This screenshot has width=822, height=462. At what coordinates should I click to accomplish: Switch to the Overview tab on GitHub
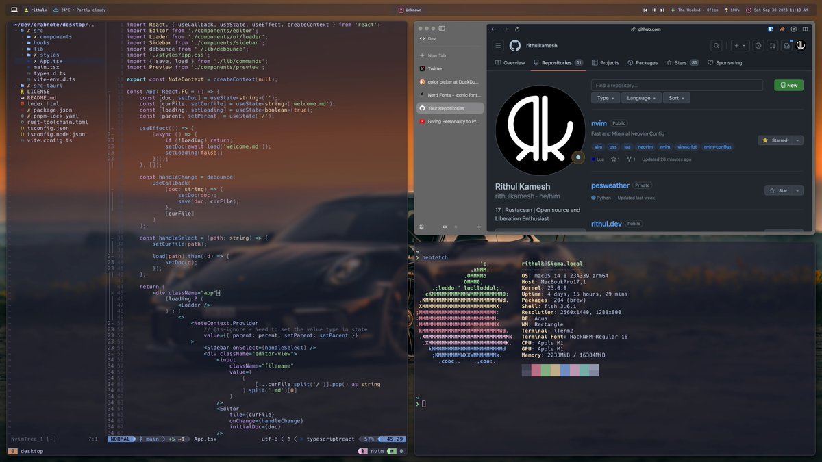pos(510,63)
